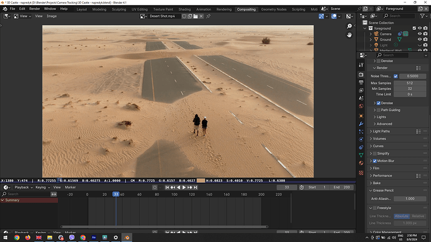Click the fake user shield icon for image

[184, 16]
